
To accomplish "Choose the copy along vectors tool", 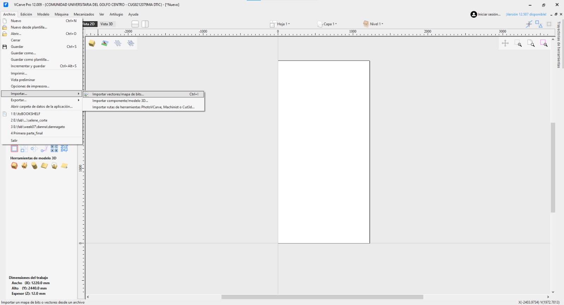I will click(44, 149).
